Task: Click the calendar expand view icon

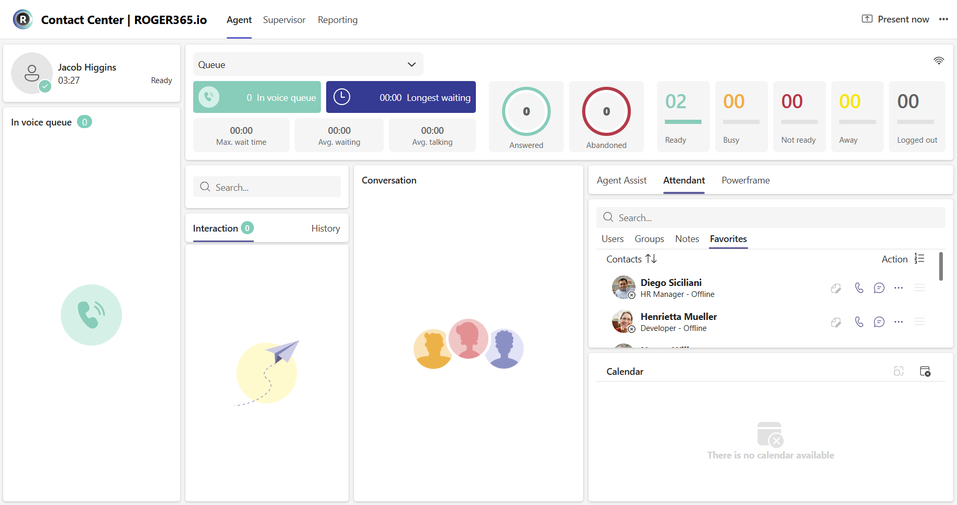Action: (x=898, y=372)
